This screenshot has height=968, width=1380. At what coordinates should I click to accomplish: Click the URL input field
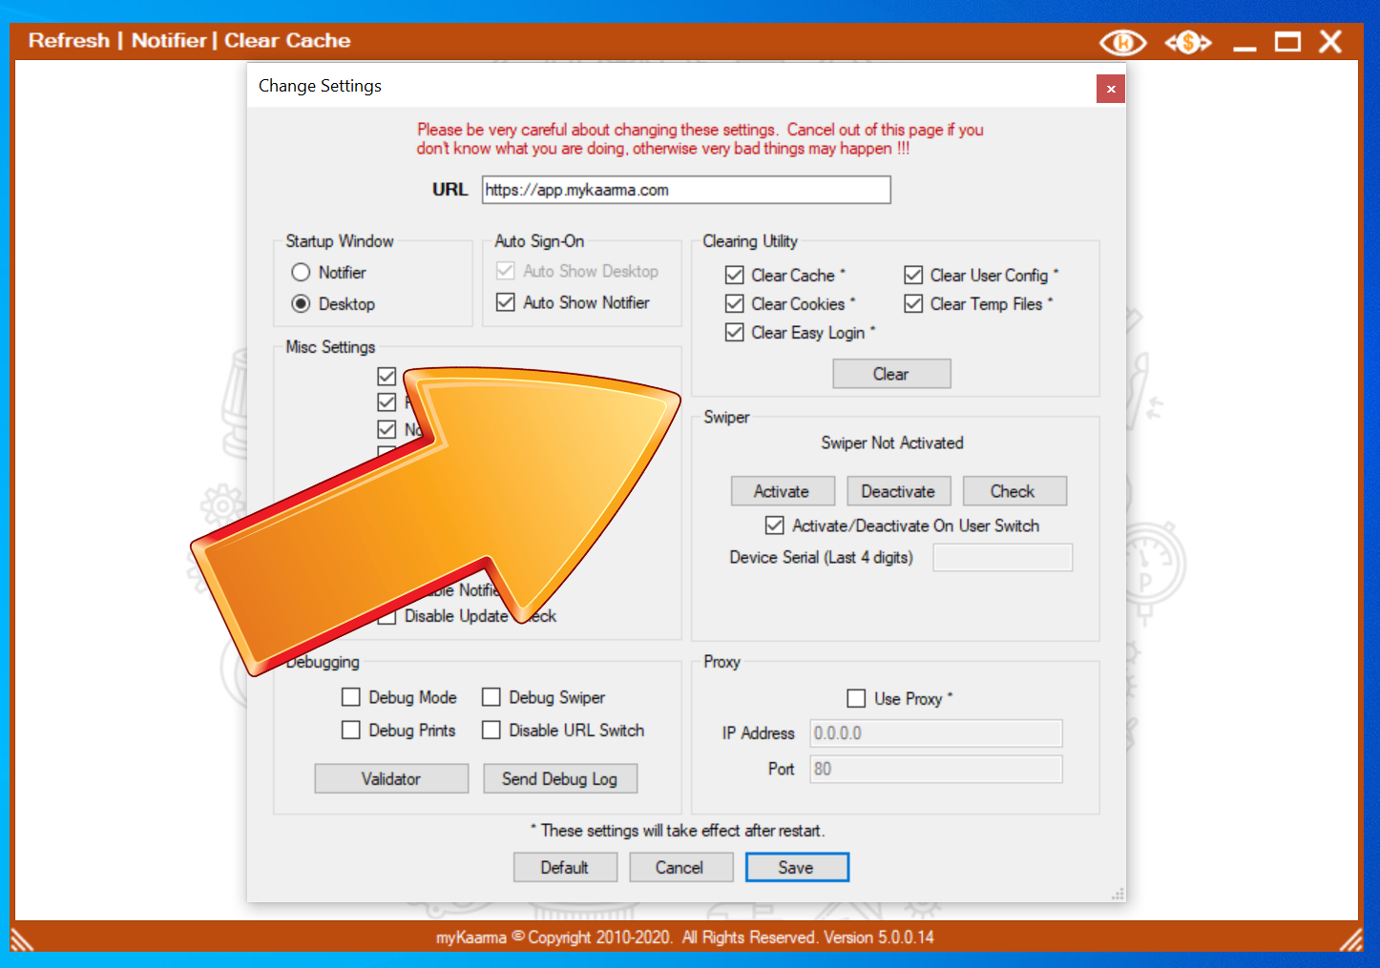(686, 190)
